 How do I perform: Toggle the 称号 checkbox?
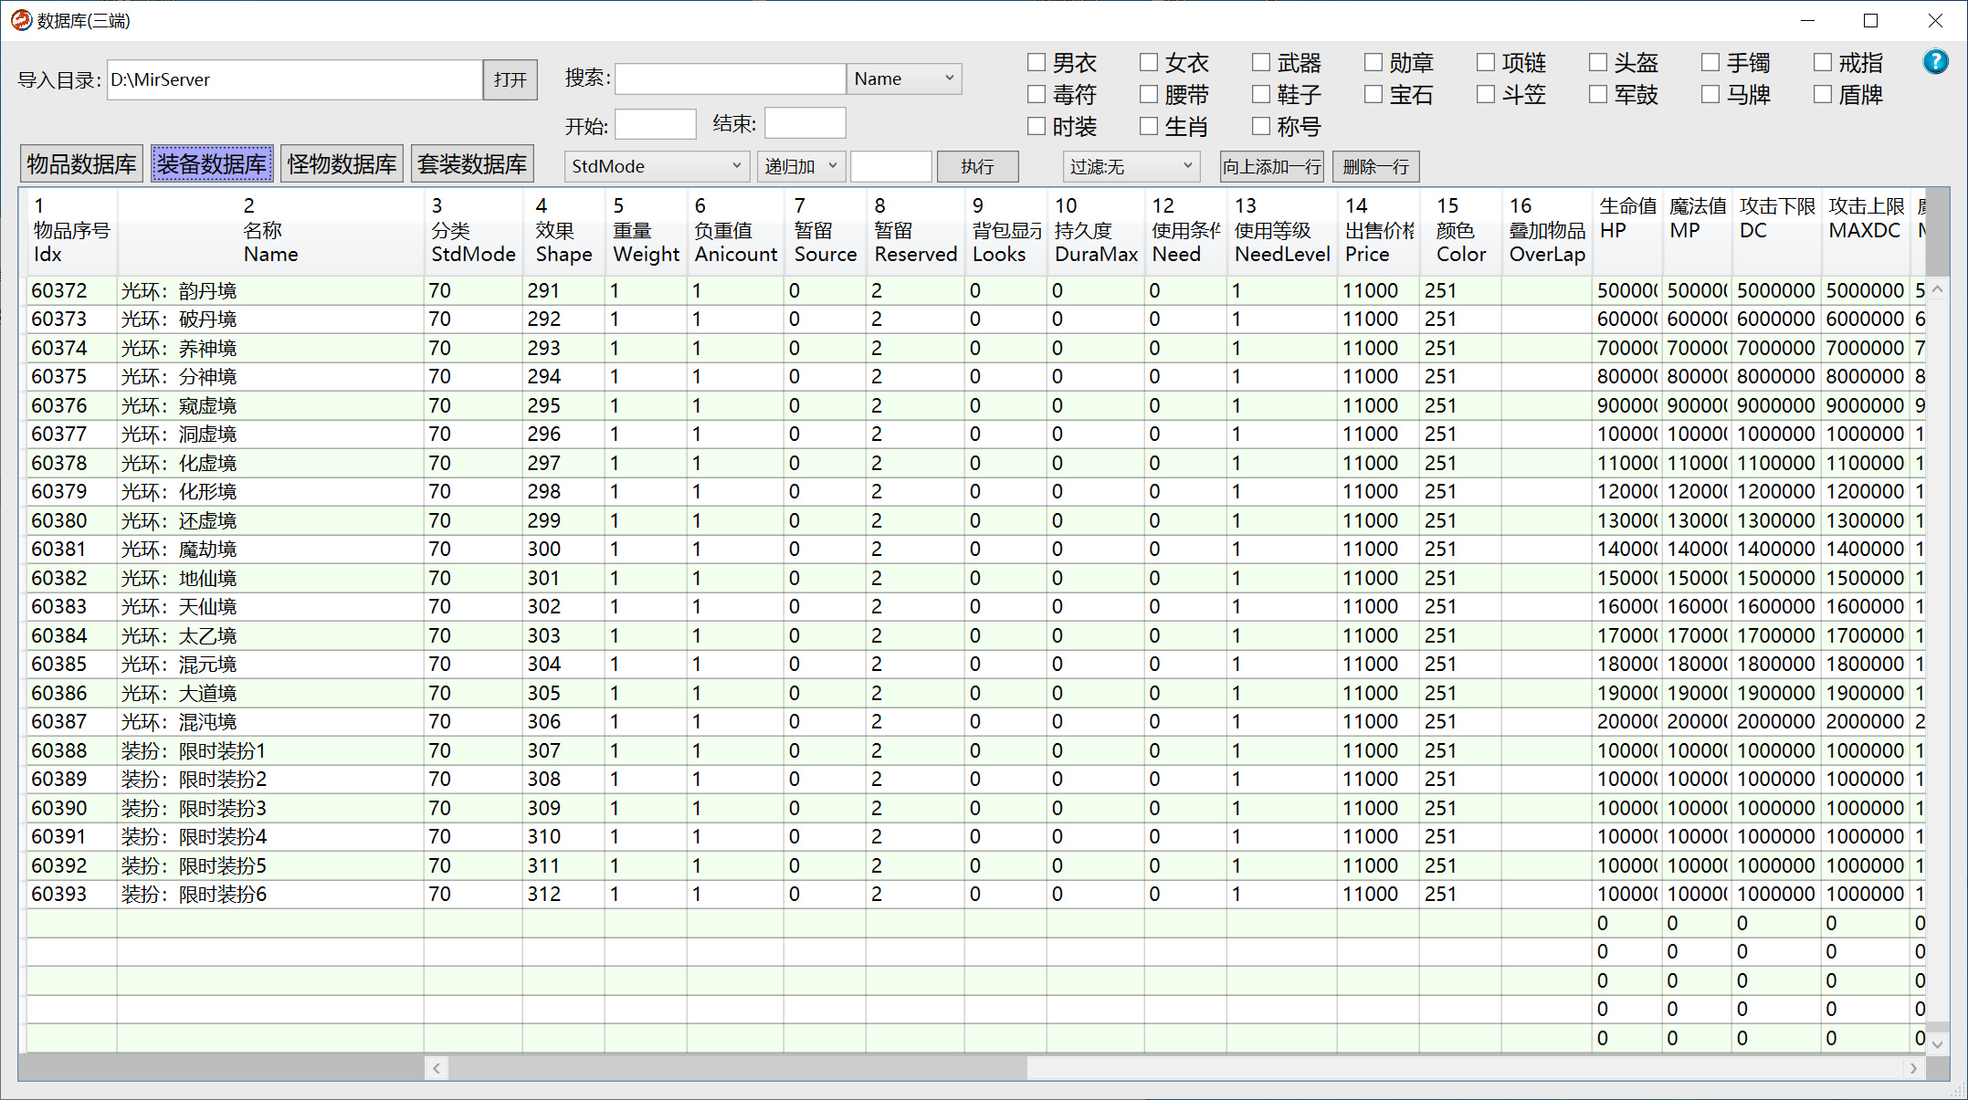coord(1261,126)
